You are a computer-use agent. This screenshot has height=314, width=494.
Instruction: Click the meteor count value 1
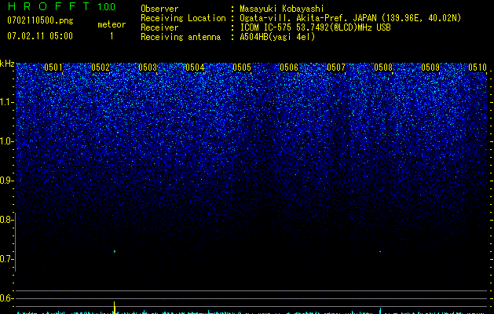(112, 36)
